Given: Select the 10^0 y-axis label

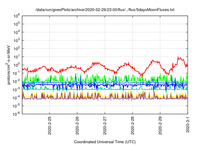Looking at the screenshot, I should [16, 65].
